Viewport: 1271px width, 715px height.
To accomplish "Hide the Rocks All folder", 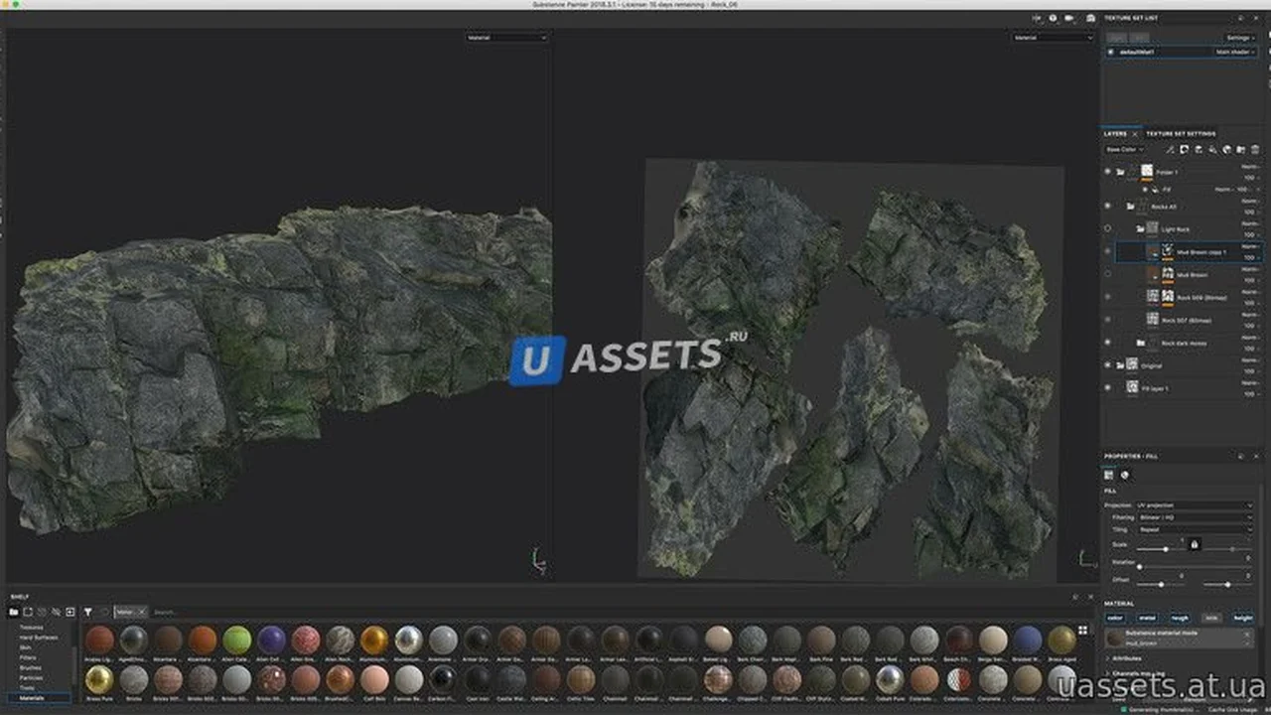I will coord(1107,206).
